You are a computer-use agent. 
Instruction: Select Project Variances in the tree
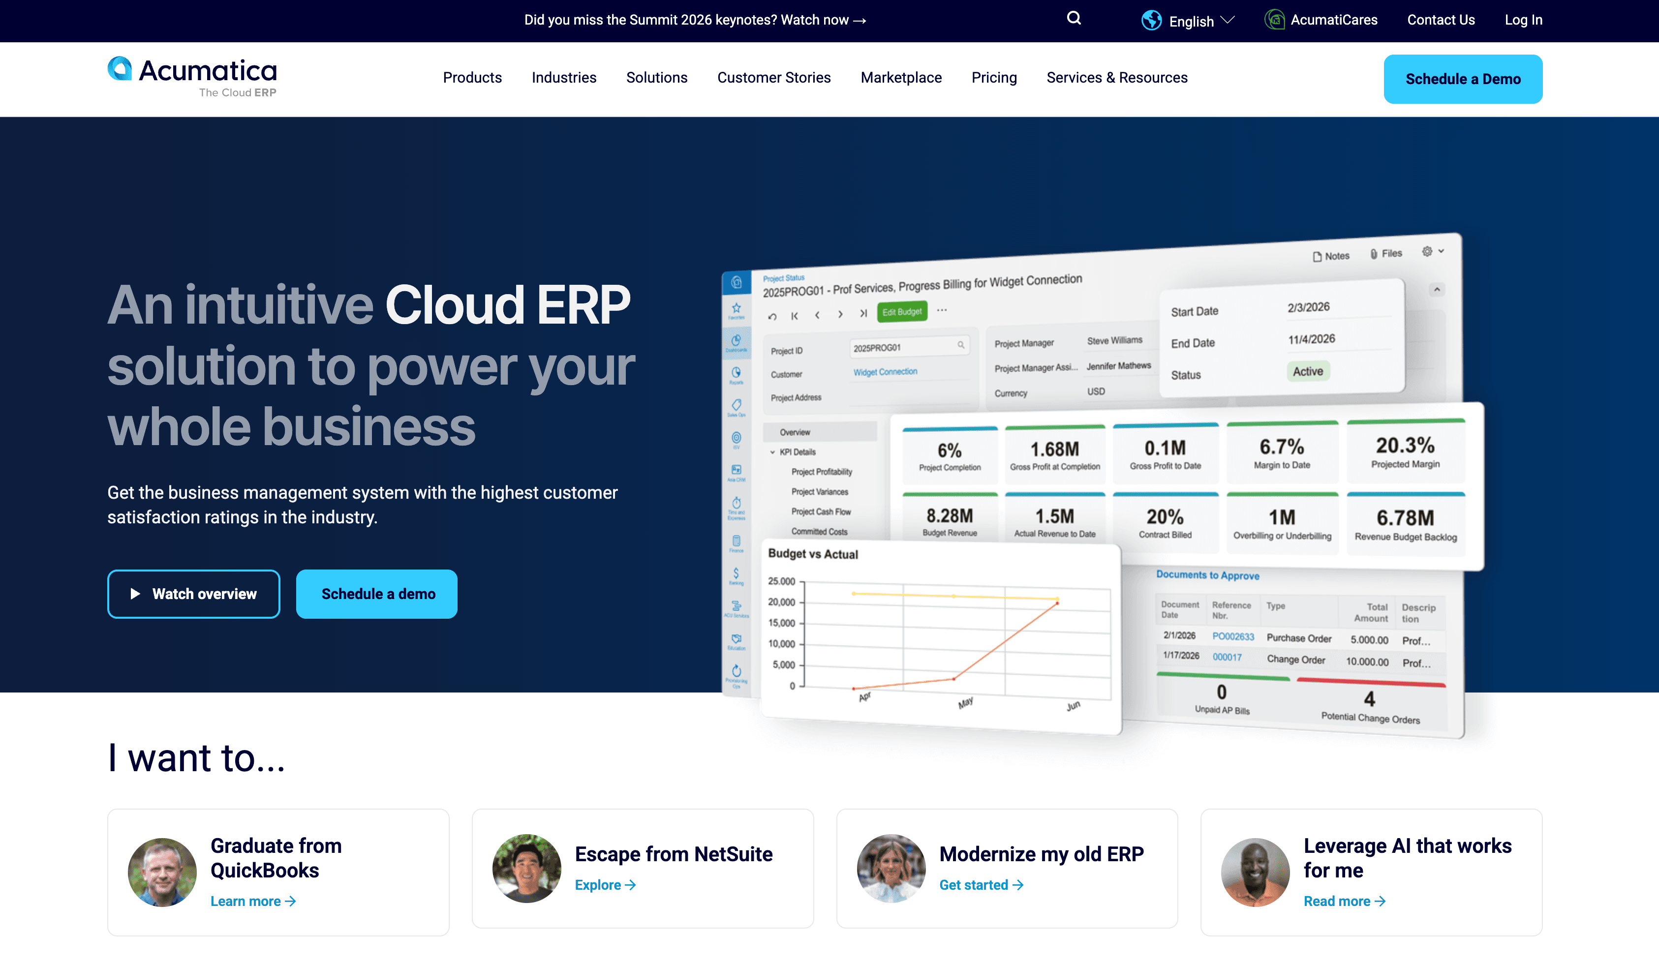(819, 491)
